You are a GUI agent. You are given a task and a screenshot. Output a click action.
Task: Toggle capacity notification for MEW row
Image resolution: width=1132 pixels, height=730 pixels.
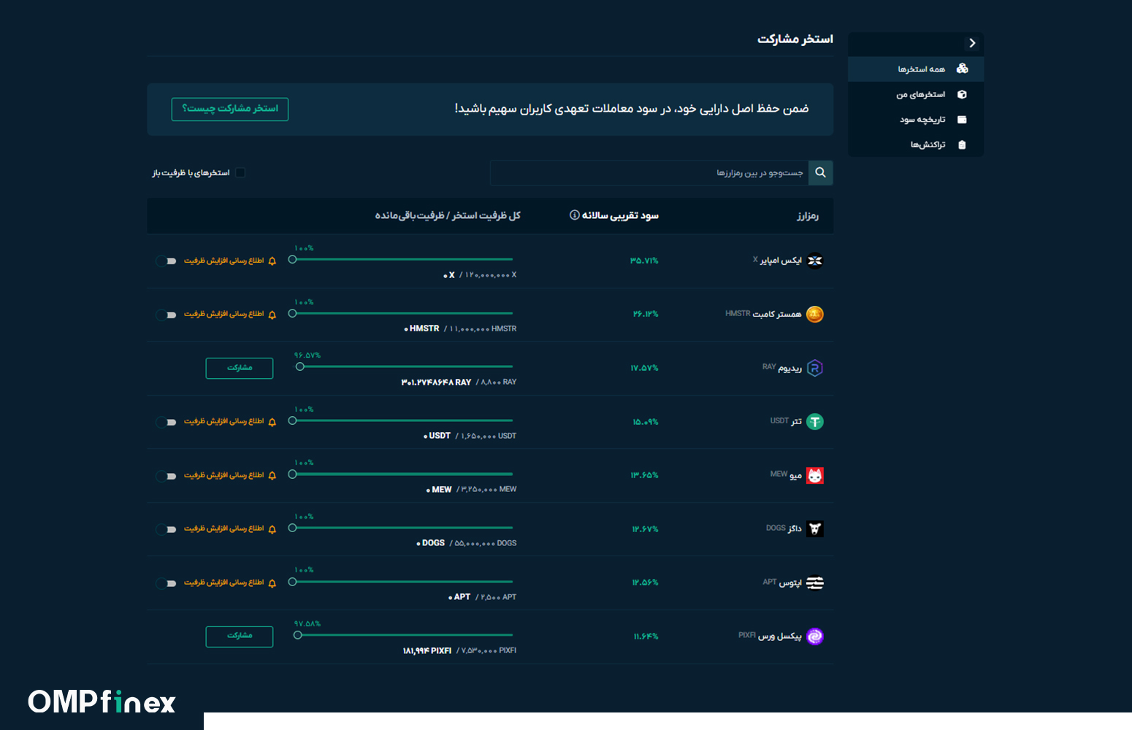click(x=167, y=476)
